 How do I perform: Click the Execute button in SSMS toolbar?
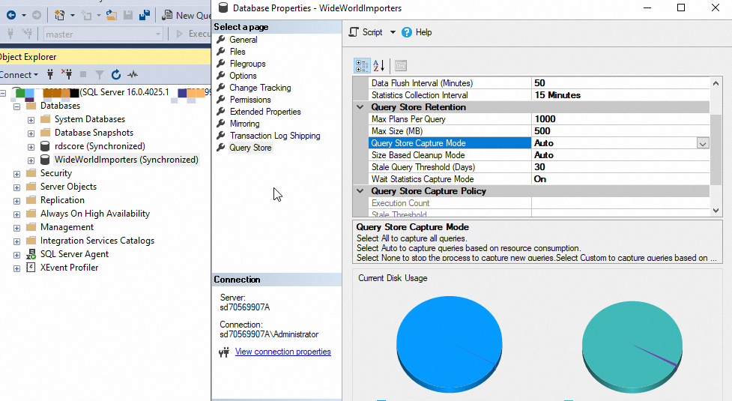click(x=193, y=34)
